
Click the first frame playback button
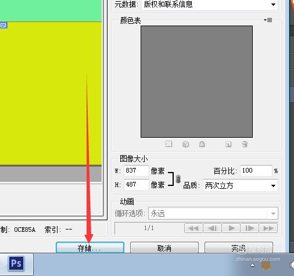pos(193,228)
